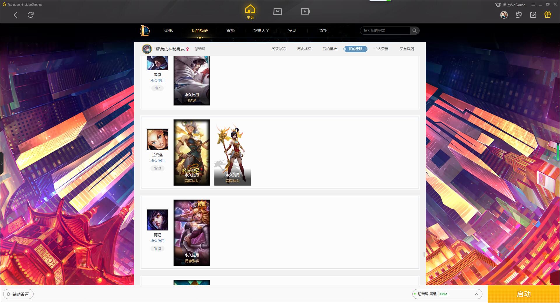
Task: Click the search field 搜索我的英雄
Action: [385, 31]
